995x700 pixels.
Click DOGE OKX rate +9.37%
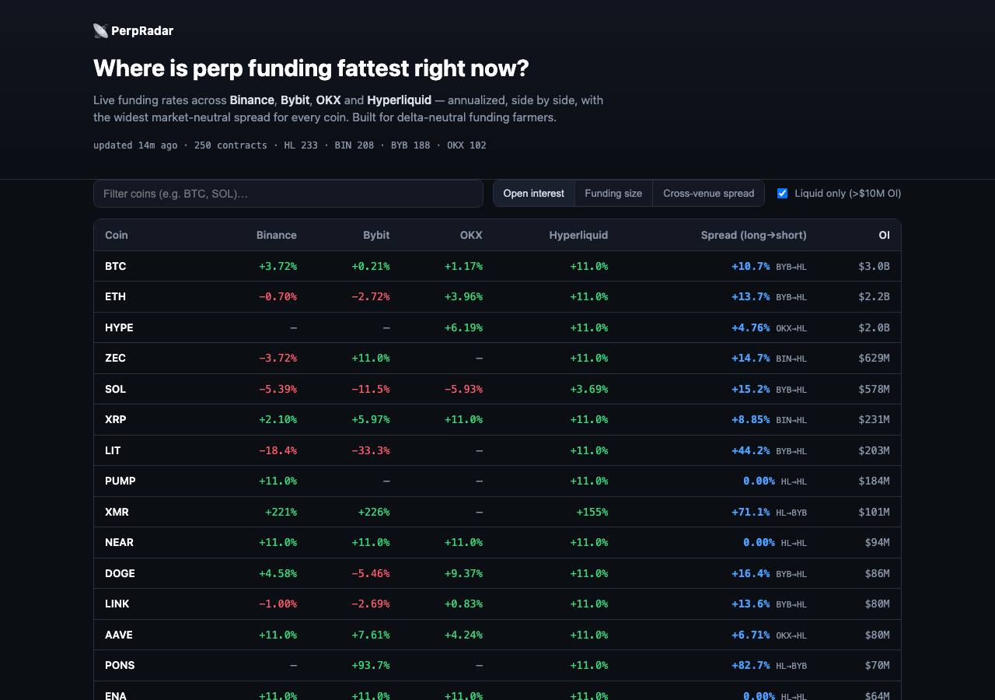click(463, 573)
